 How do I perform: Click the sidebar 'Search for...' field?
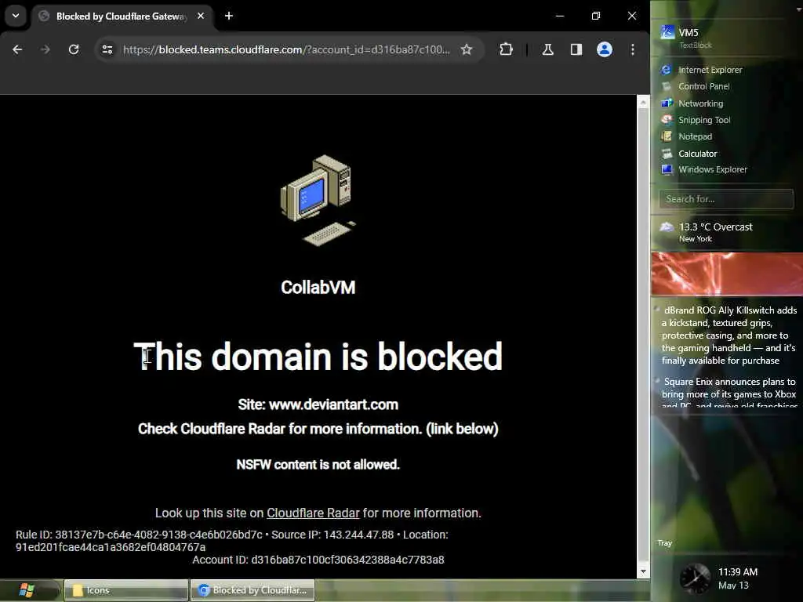click(726, 198)
